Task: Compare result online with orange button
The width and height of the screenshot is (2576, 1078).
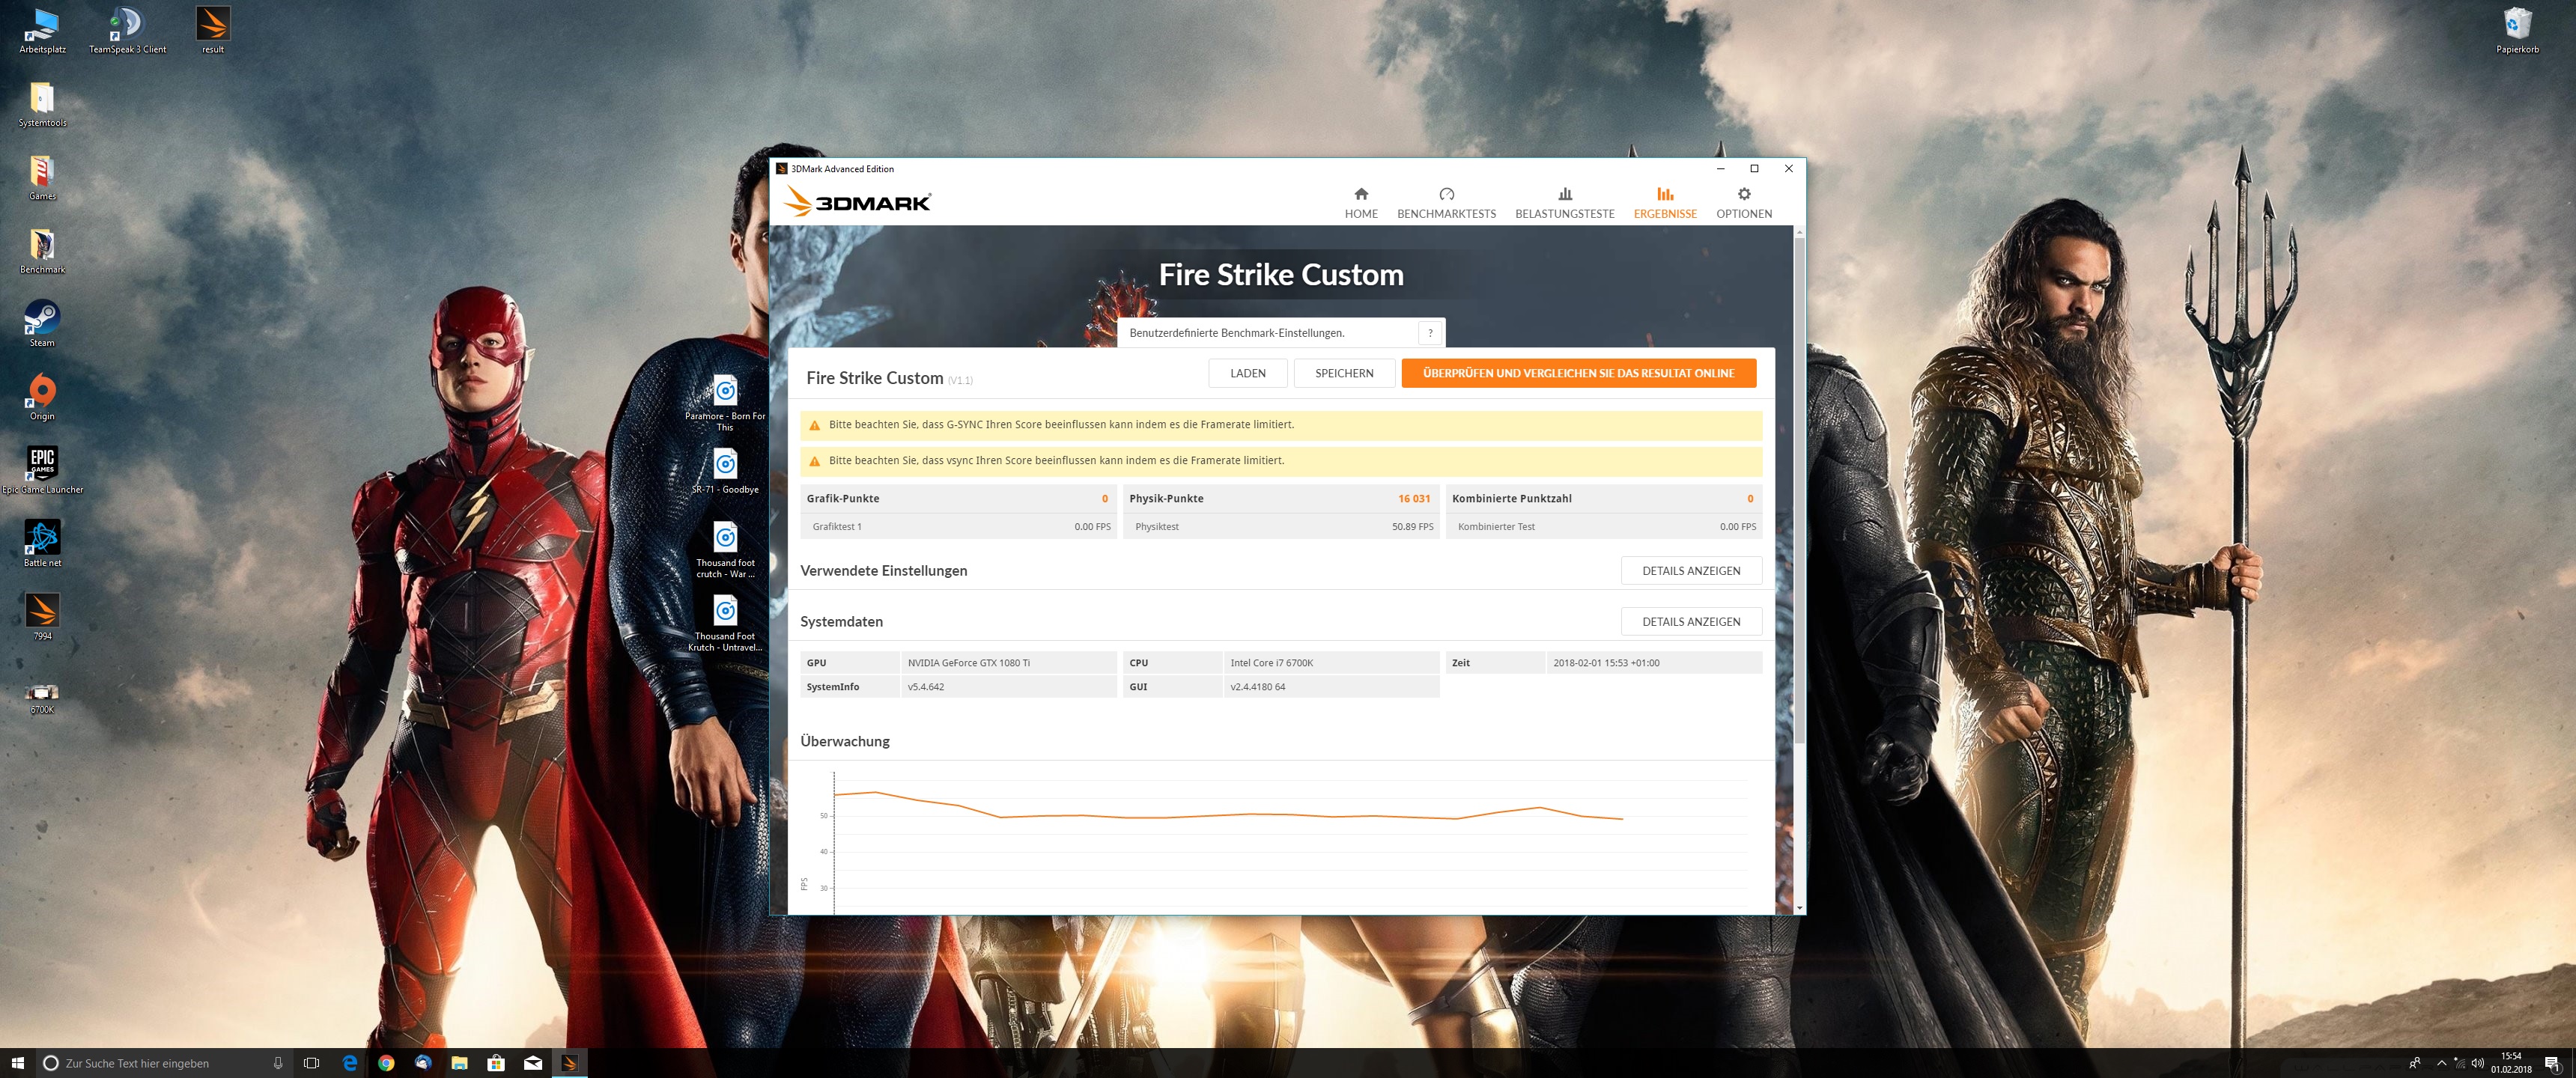Action: pyautogui.click(x=1578, y=373)
